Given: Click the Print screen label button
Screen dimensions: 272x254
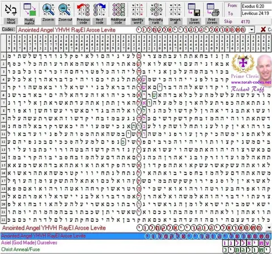Looking at the screenshot, I should tap(212, 21).
